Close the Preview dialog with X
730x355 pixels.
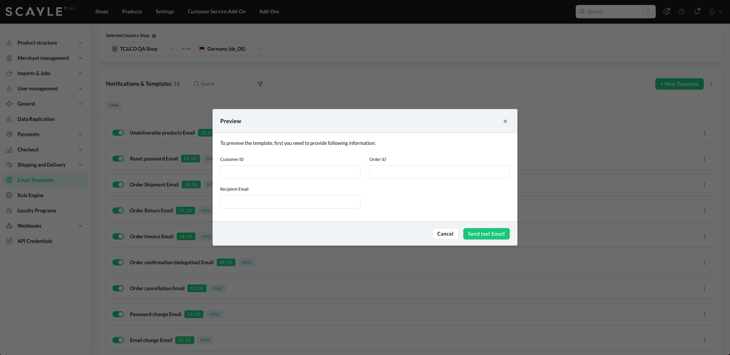click(505, 121)
